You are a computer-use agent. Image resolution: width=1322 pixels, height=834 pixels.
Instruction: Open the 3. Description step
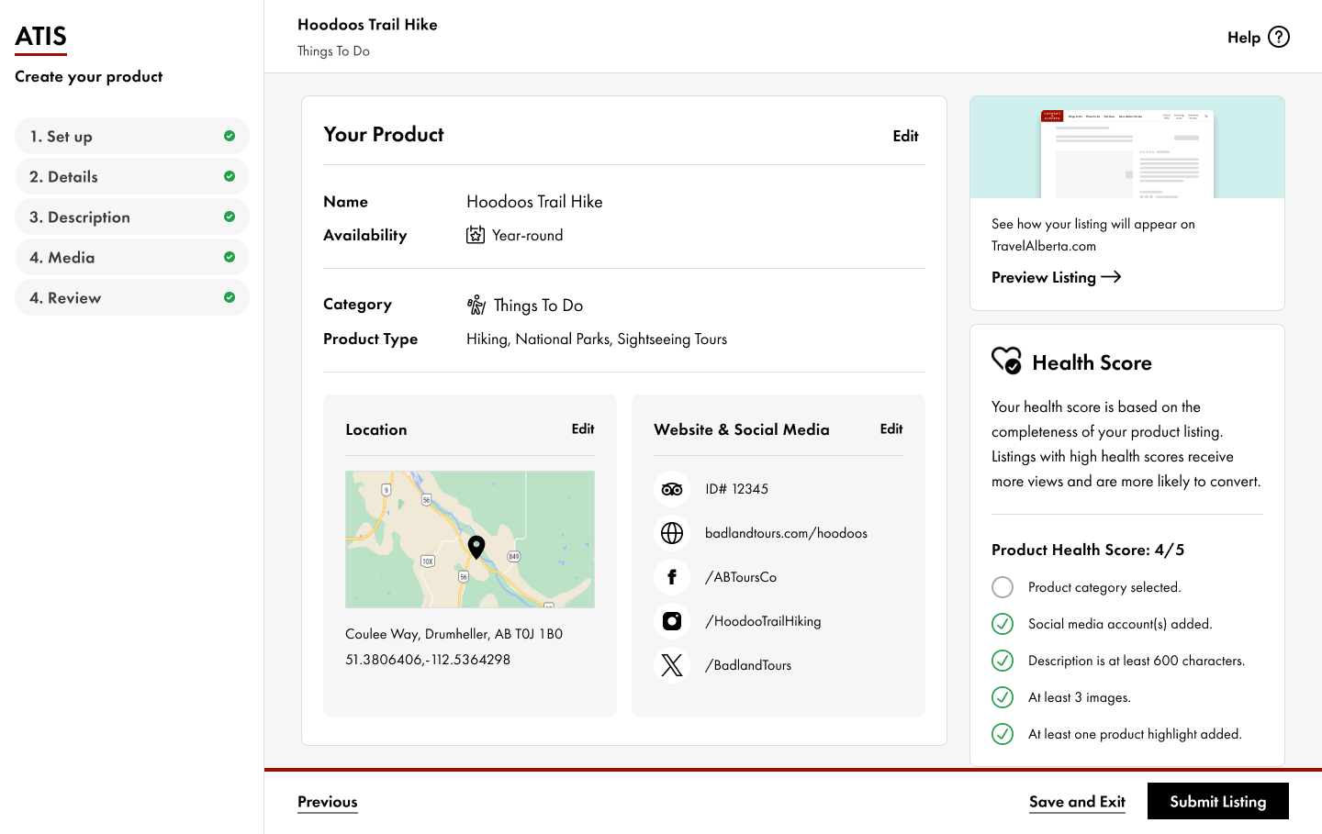132,217
